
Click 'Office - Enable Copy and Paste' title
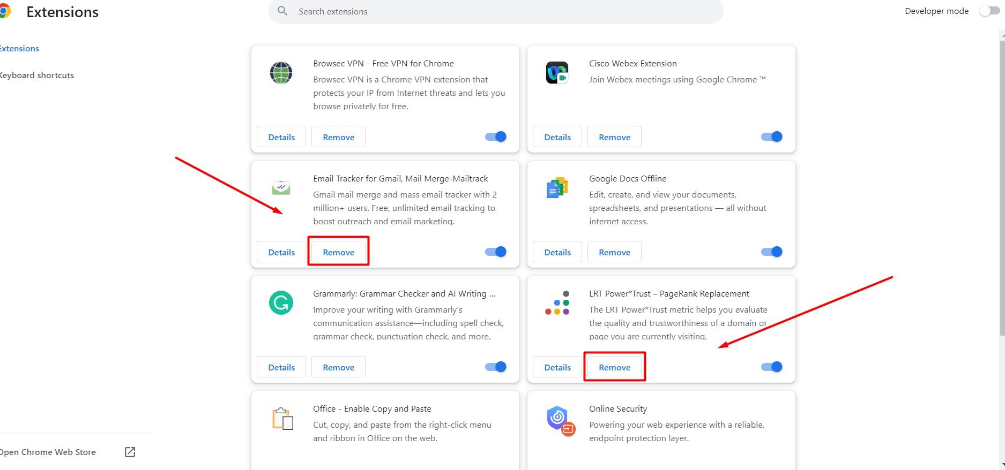[x=372, y=408]
